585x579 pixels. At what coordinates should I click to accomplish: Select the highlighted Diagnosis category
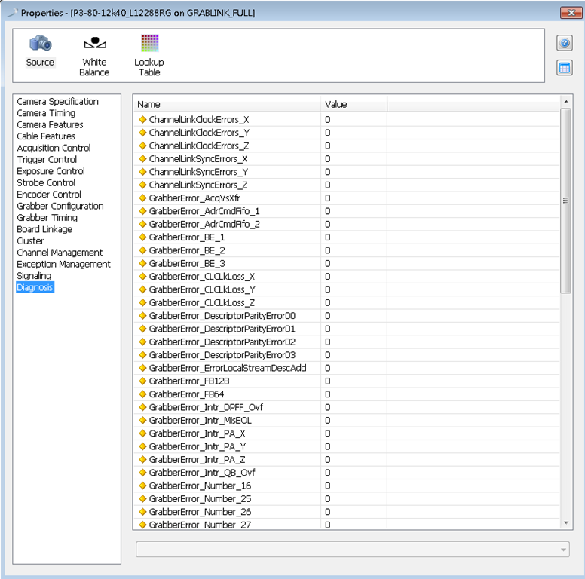click(x=35, y=287)
